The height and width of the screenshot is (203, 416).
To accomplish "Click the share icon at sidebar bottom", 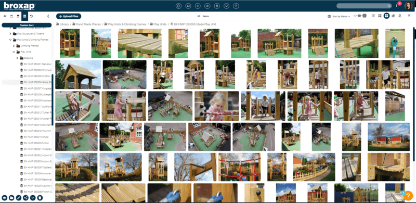I will (x=25, y=198).
